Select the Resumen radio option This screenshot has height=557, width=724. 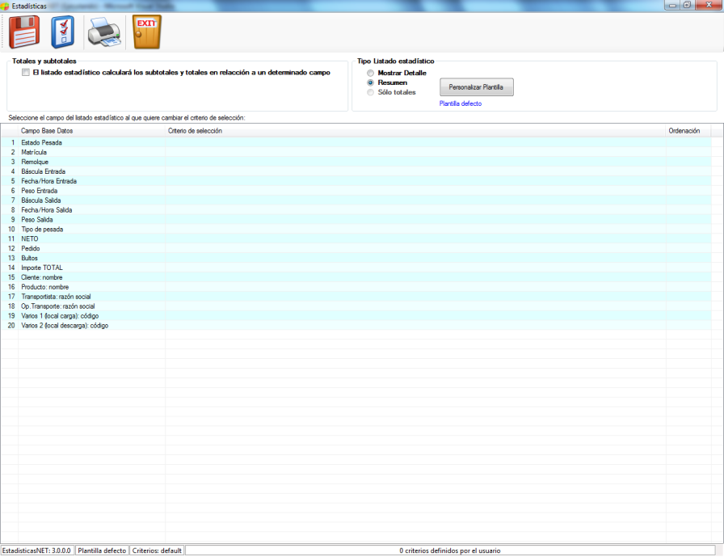pos(370,82)
